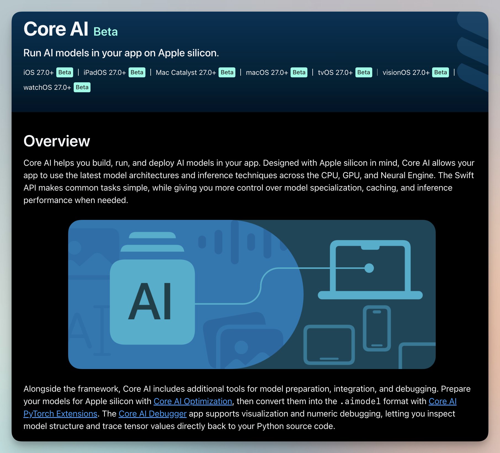Image resolution: width=500 pixels, height=453 pixels.
Task: Click the laptop icon in the illustration
Action: [x=370, y=270]
